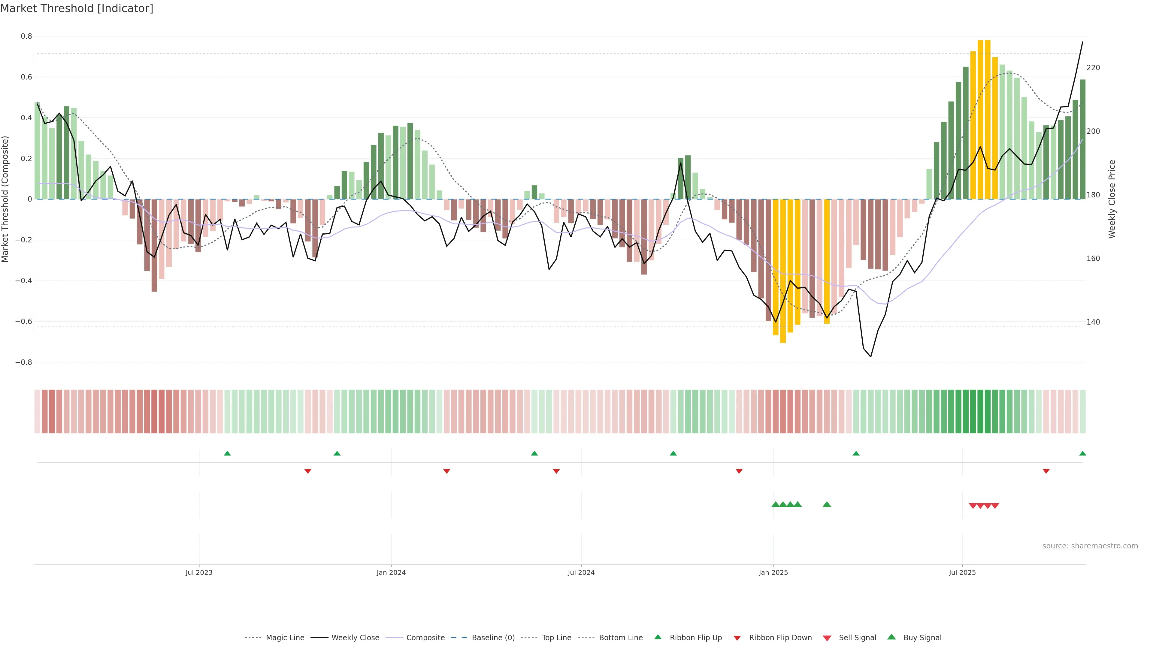Click the first green ribbon flip up marker
The height and width of the screenshot is (648, 1153).
tap(227, 454)
